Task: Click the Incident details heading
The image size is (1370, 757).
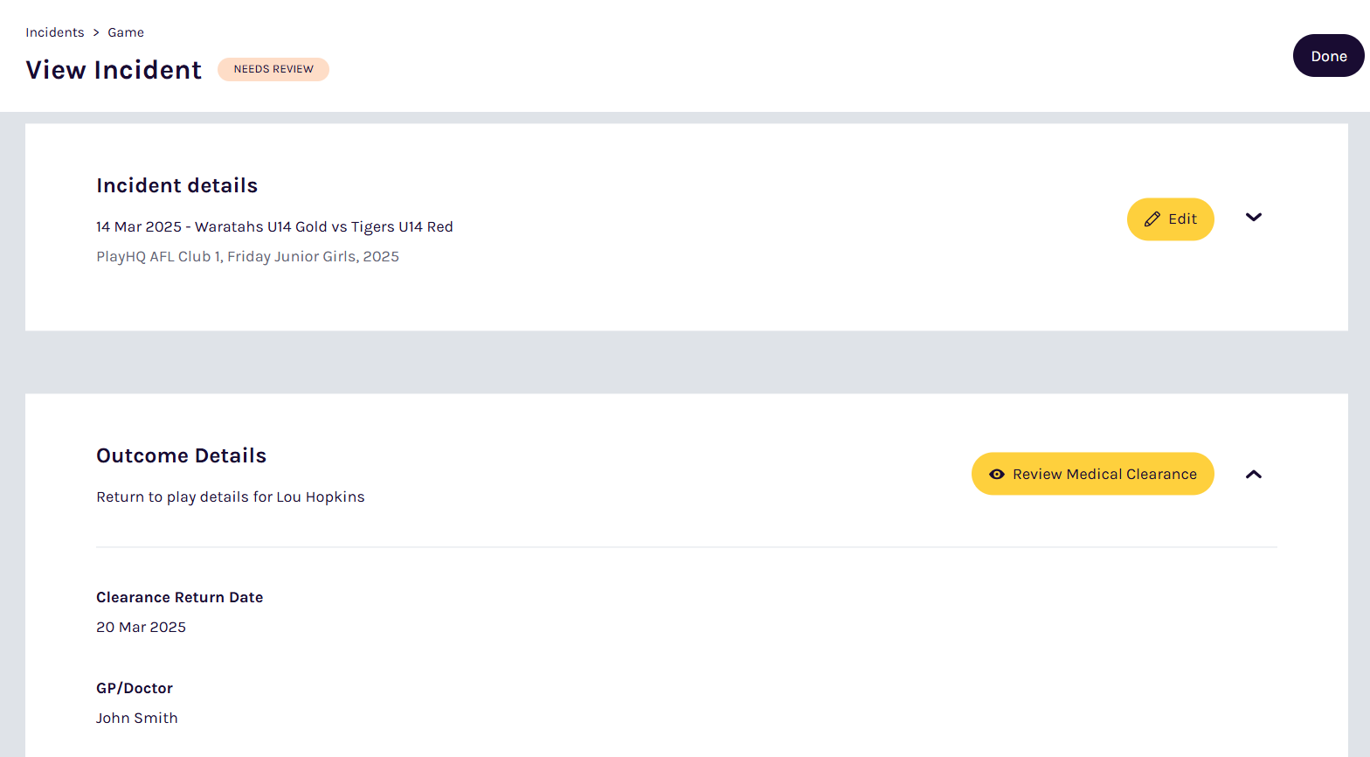Action: pyautogui.click(x=176, y=185)
